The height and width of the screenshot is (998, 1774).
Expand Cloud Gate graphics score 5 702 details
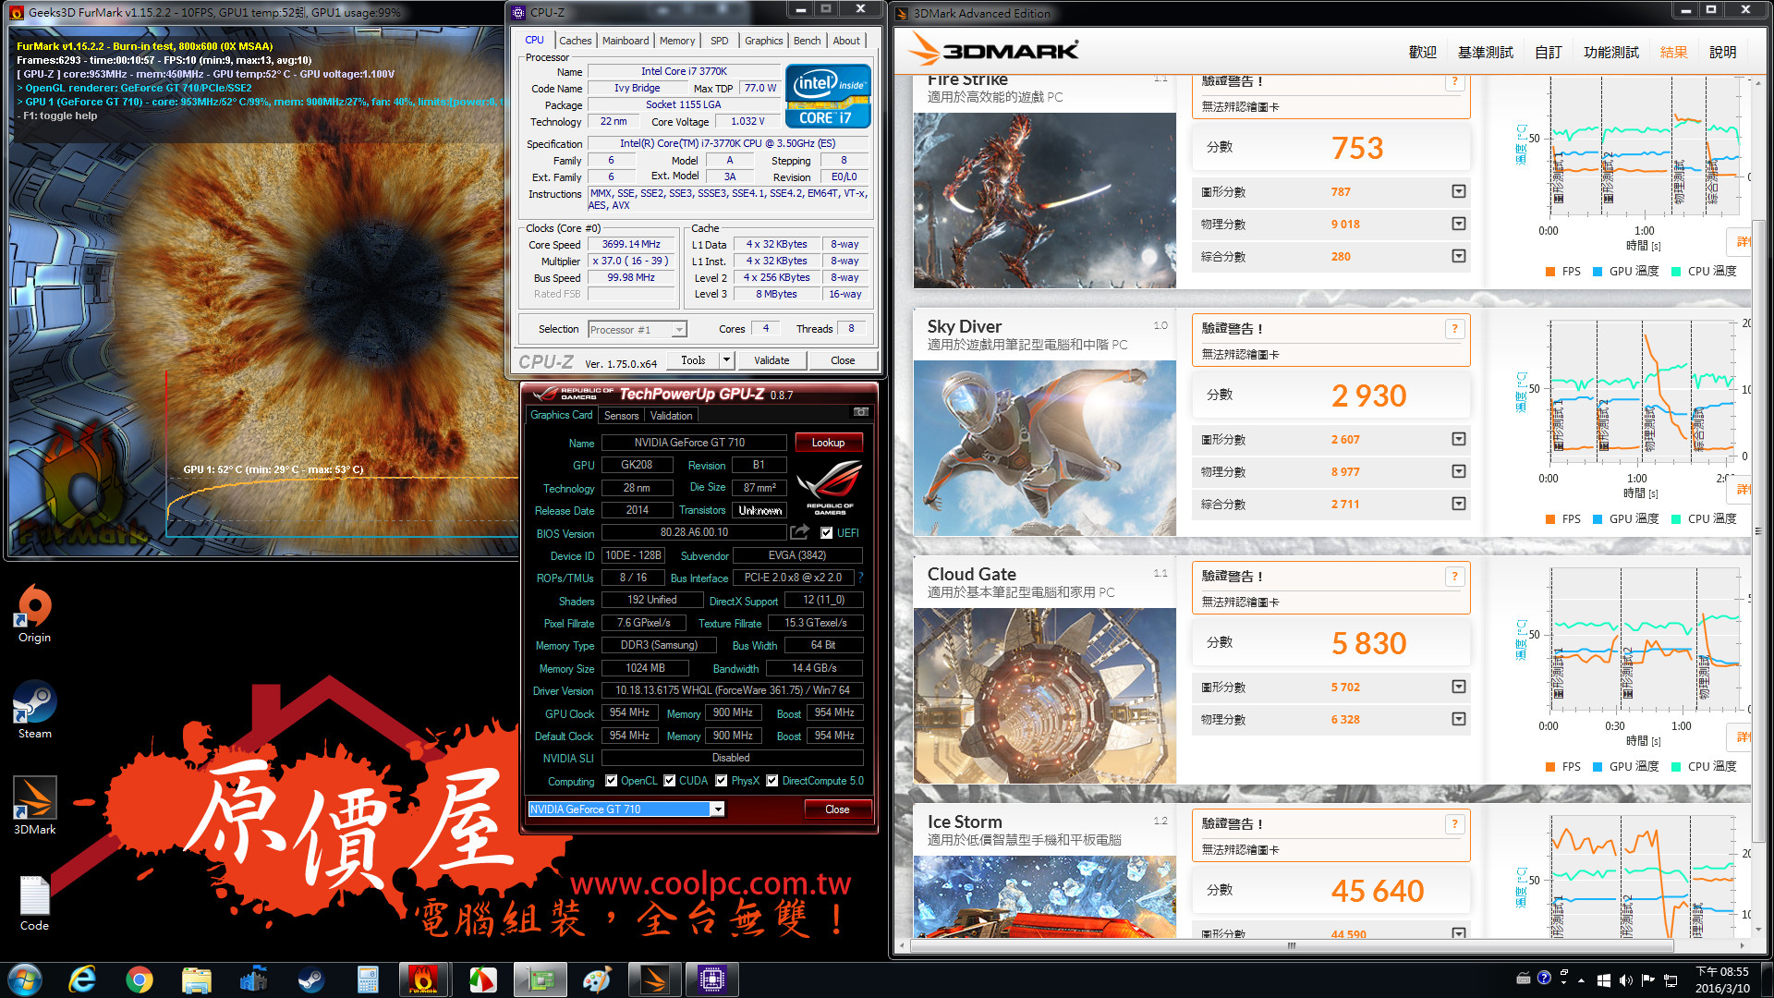tap(1459, 687)
